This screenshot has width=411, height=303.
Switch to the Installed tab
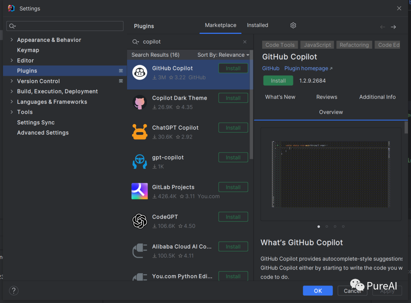coord(257,25)
